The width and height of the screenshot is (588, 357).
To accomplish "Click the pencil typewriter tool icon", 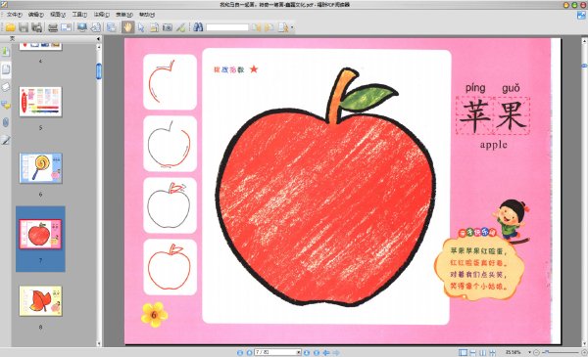I will point(180,27).
